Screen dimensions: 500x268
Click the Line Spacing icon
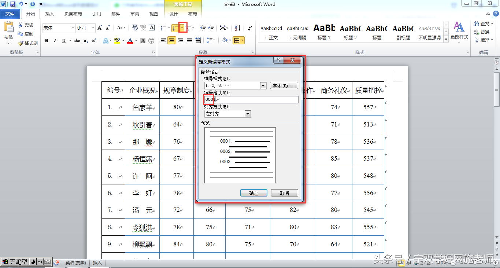pos(209,40)
